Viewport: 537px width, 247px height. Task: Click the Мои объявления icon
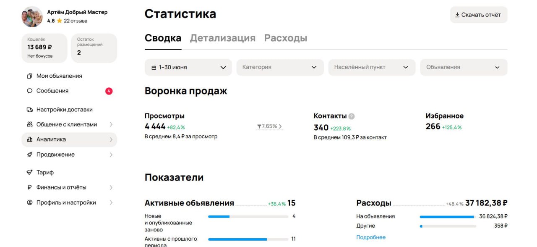click(x=29, y=76)
